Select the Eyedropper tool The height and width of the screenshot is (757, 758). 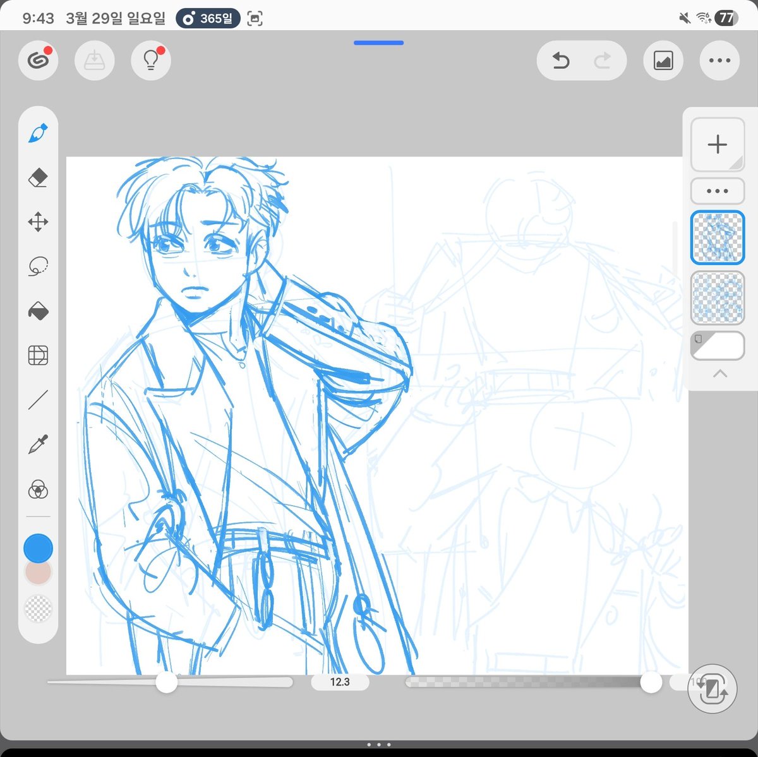38,444
